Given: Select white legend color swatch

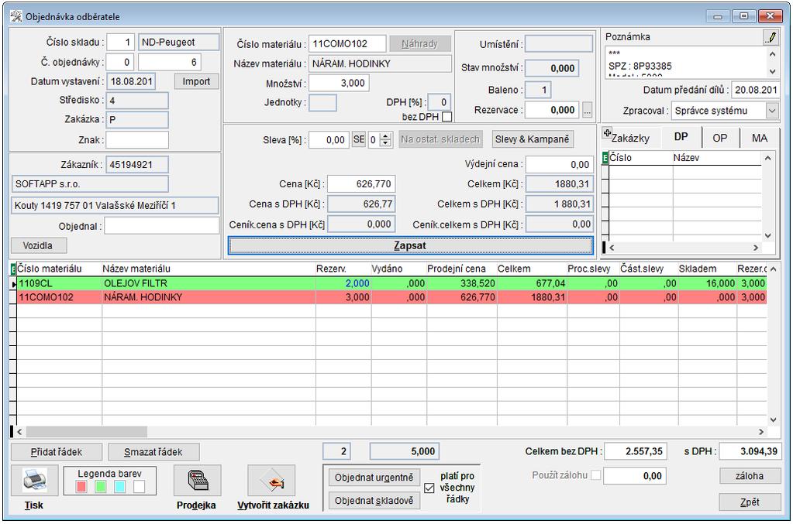Looking at the screenshot, I should coord(139,486).
